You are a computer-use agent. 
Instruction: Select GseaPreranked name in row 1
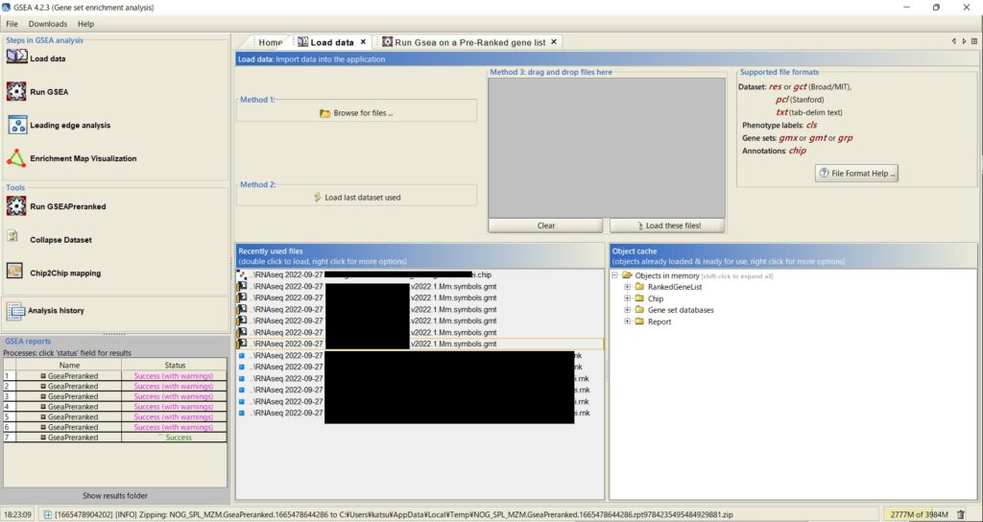[69, 376]
